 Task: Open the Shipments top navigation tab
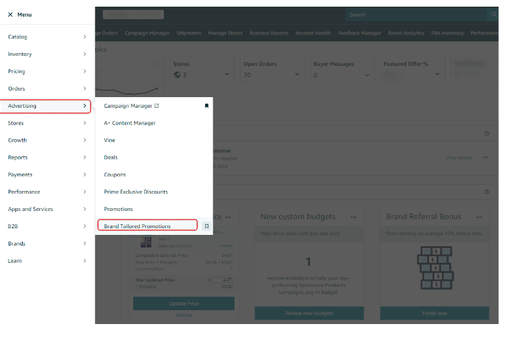click(189, 33)
